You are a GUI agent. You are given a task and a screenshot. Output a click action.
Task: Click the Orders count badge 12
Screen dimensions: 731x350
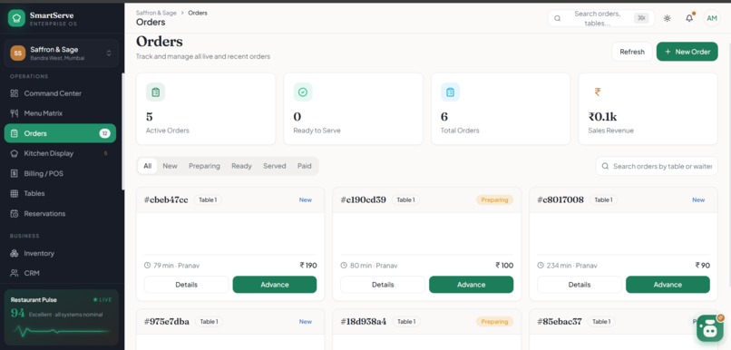pos(105,133)
